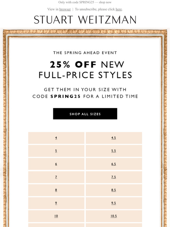
Task: Pick size 6.5
Action: (114, 164)
